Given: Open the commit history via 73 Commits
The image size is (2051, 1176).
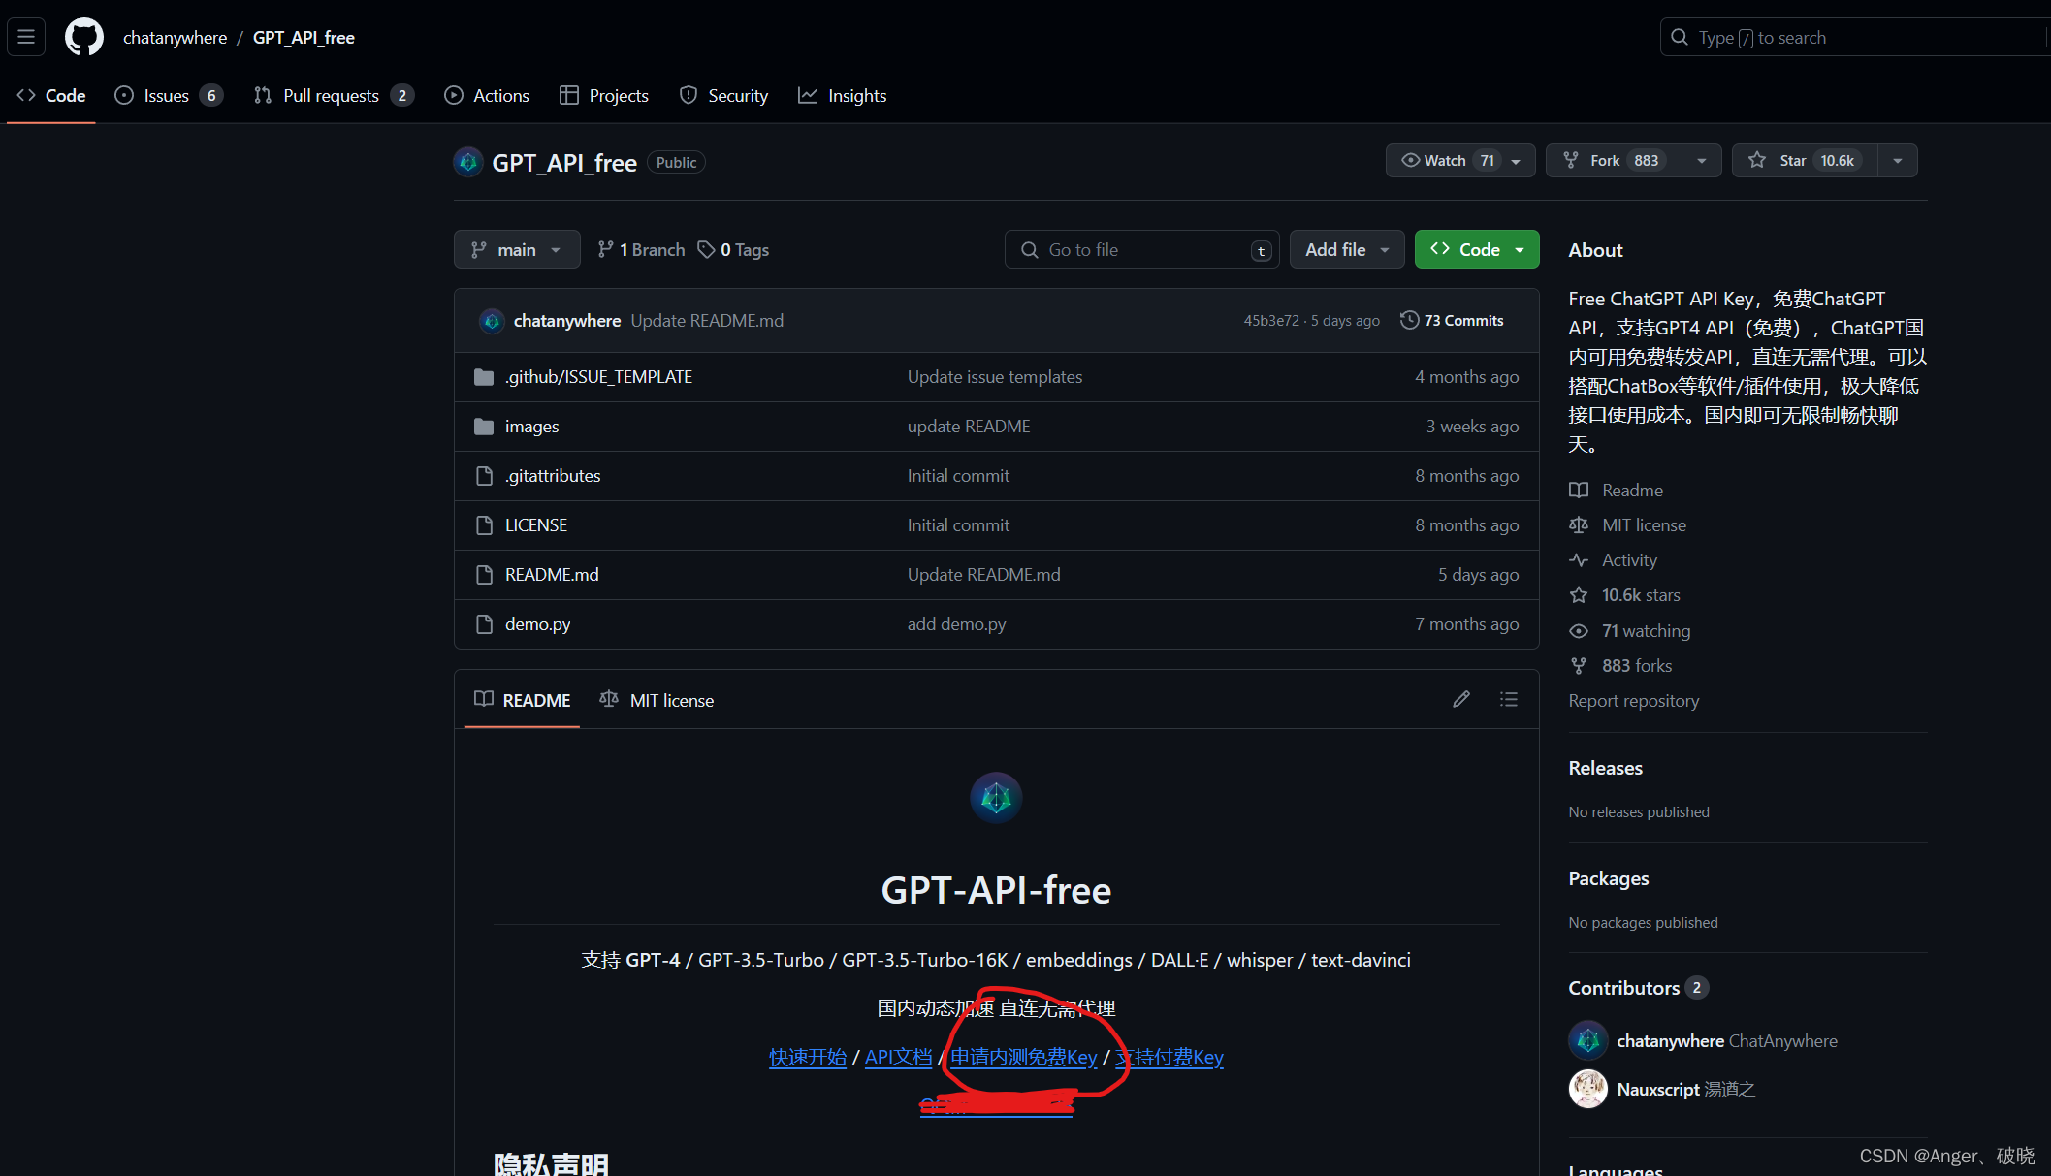Looking at the screenshot, I should point(1452,320).
